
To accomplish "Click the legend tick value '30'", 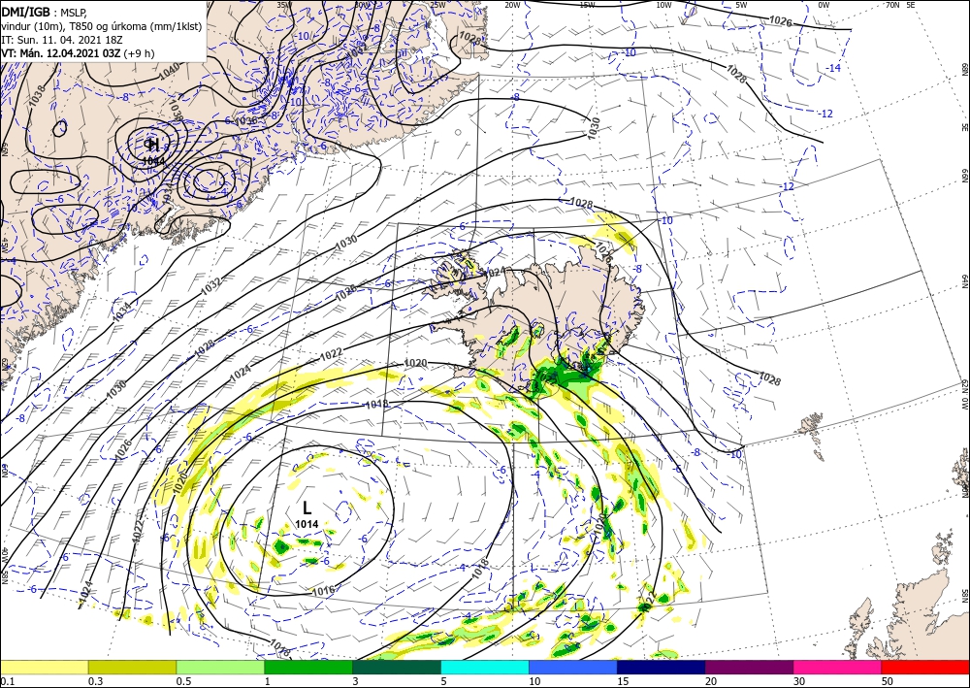I will click(799, 681).
